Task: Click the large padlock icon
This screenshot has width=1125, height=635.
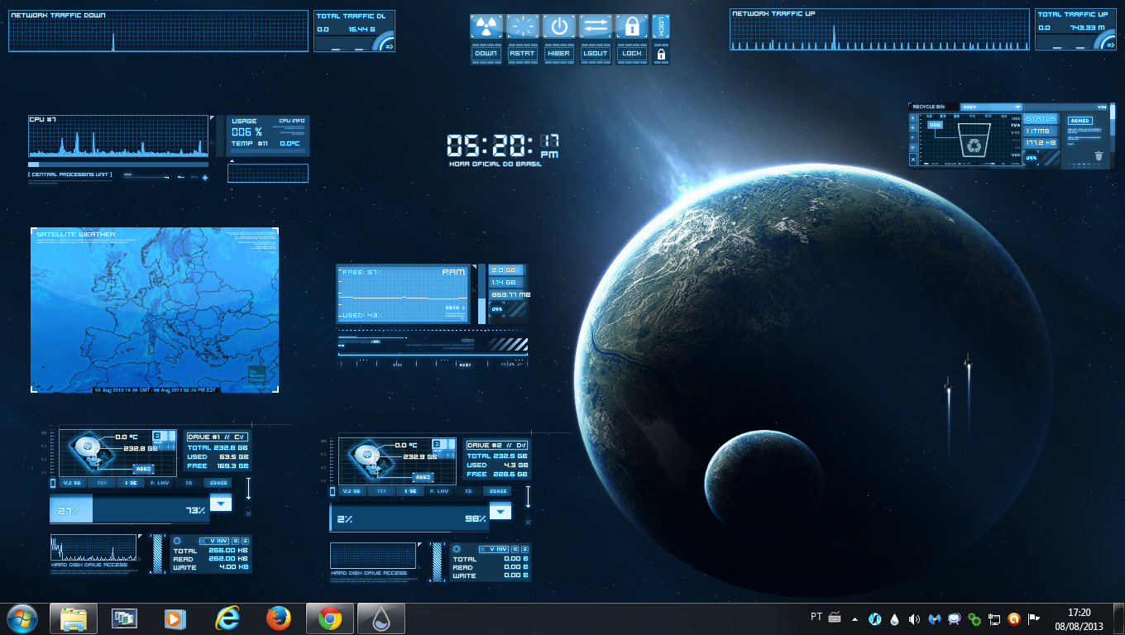Action: (632, 26)
